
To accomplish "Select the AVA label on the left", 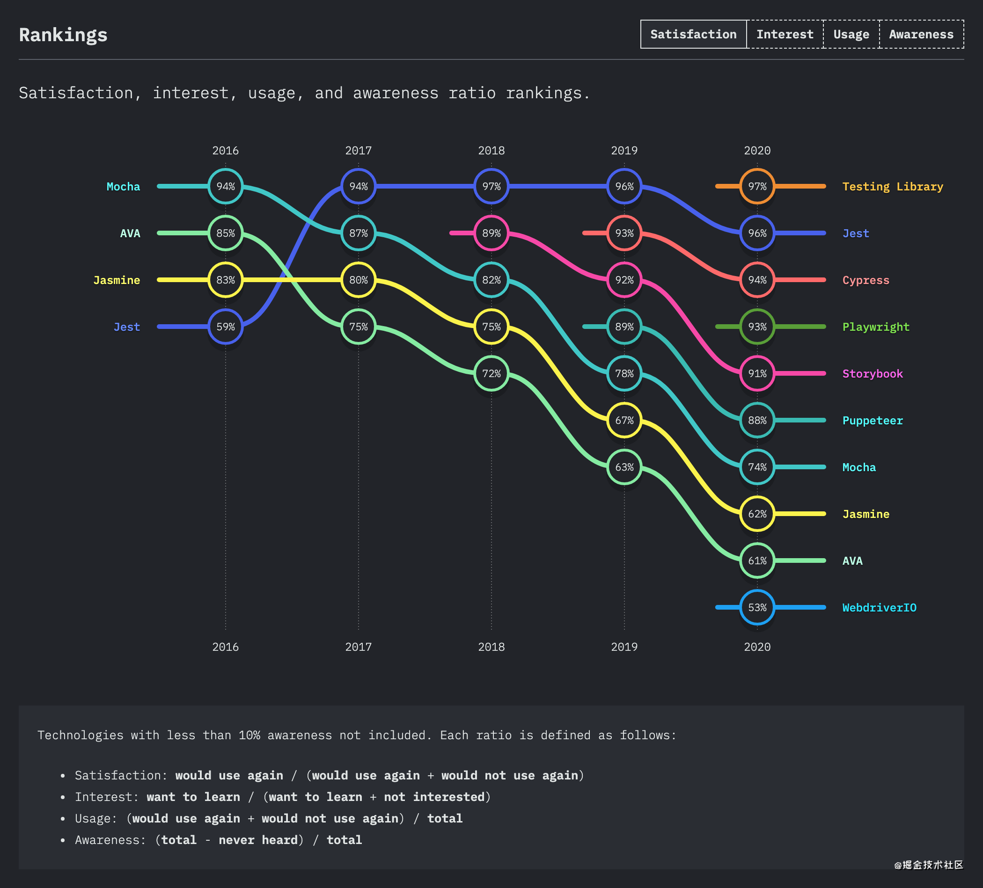I will 130,233.
